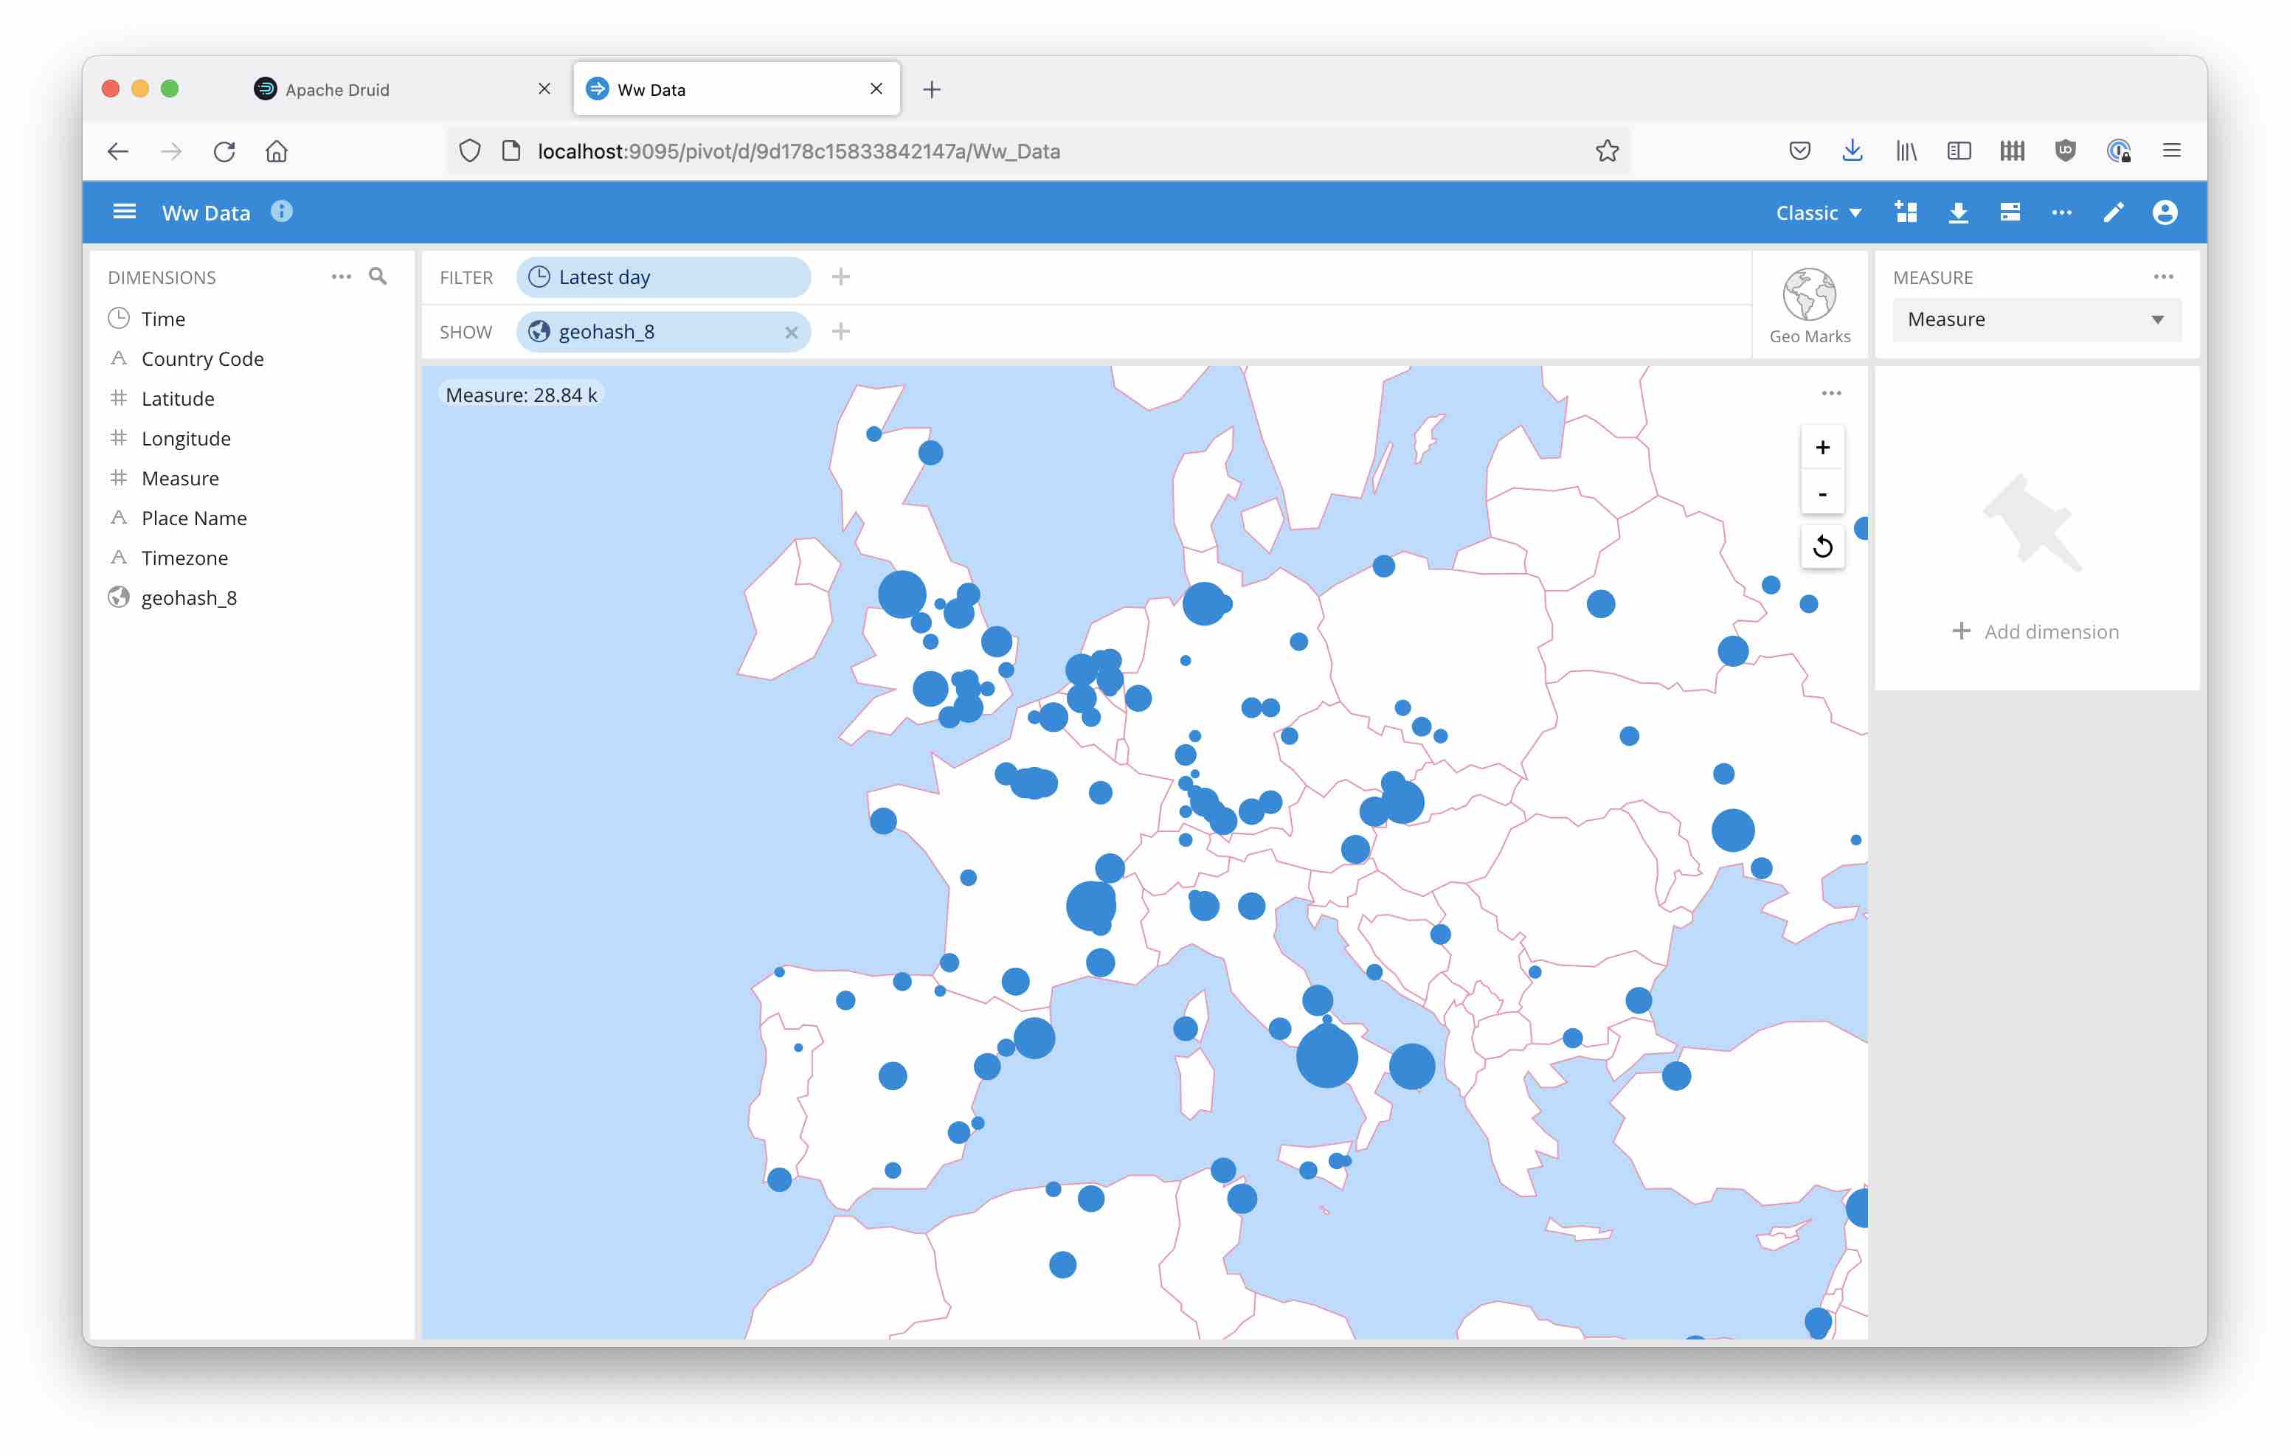Viewport: 2290px width, 1456px height.
Task: Open the hamburger navigation menu
Action: pyautogui.click(x=125, y=211)
